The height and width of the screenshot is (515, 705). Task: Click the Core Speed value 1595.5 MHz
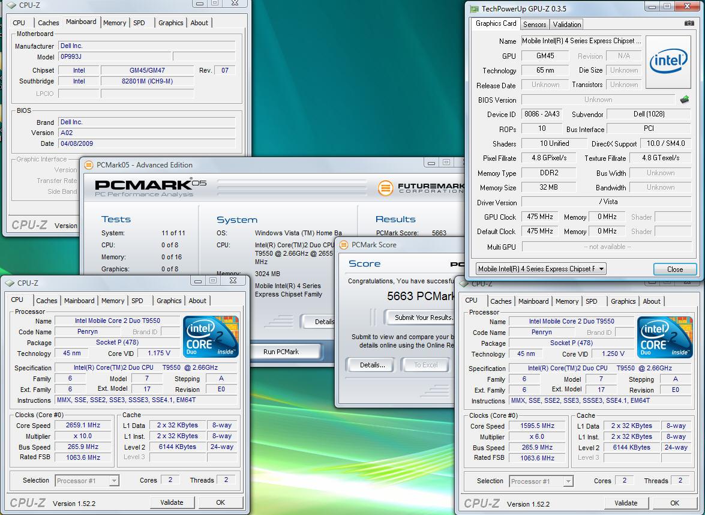pyautogui.click(x=537, y=426)
